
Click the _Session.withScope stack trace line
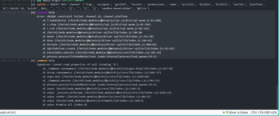[x=107, y=93]
